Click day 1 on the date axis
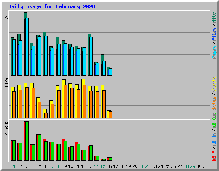Viewport: 219px width, 171px height. click(x=14, y=166)
